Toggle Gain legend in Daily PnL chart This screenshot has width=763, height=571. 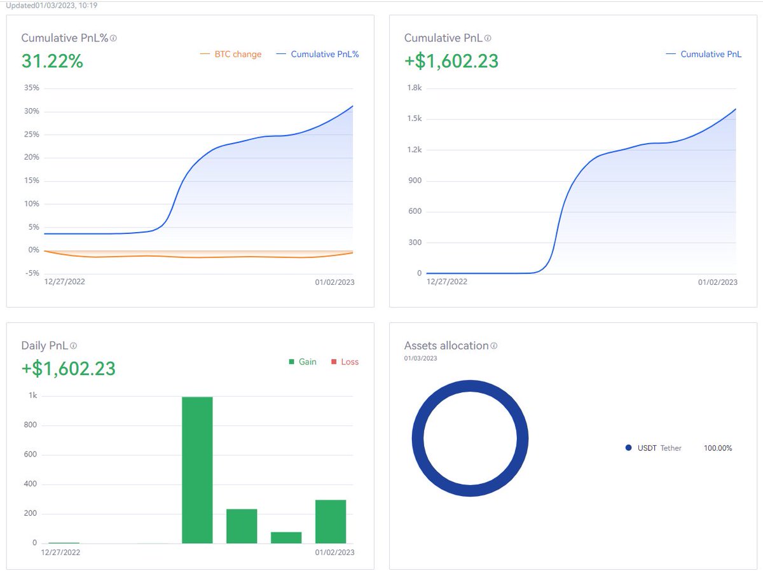coord(303,362)
